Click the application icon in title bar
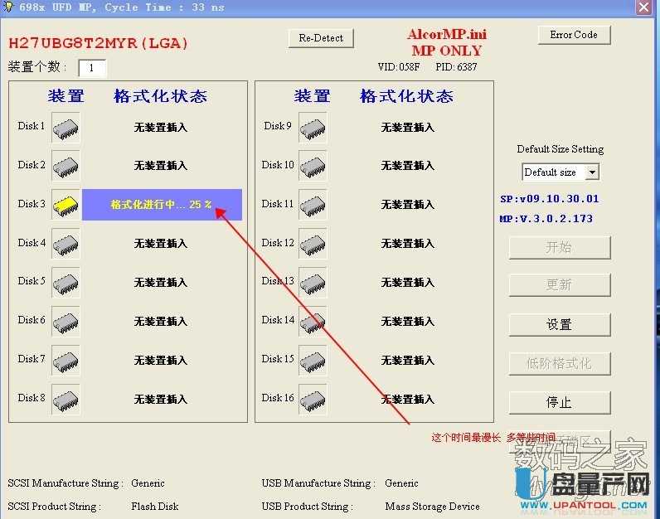 7,7
